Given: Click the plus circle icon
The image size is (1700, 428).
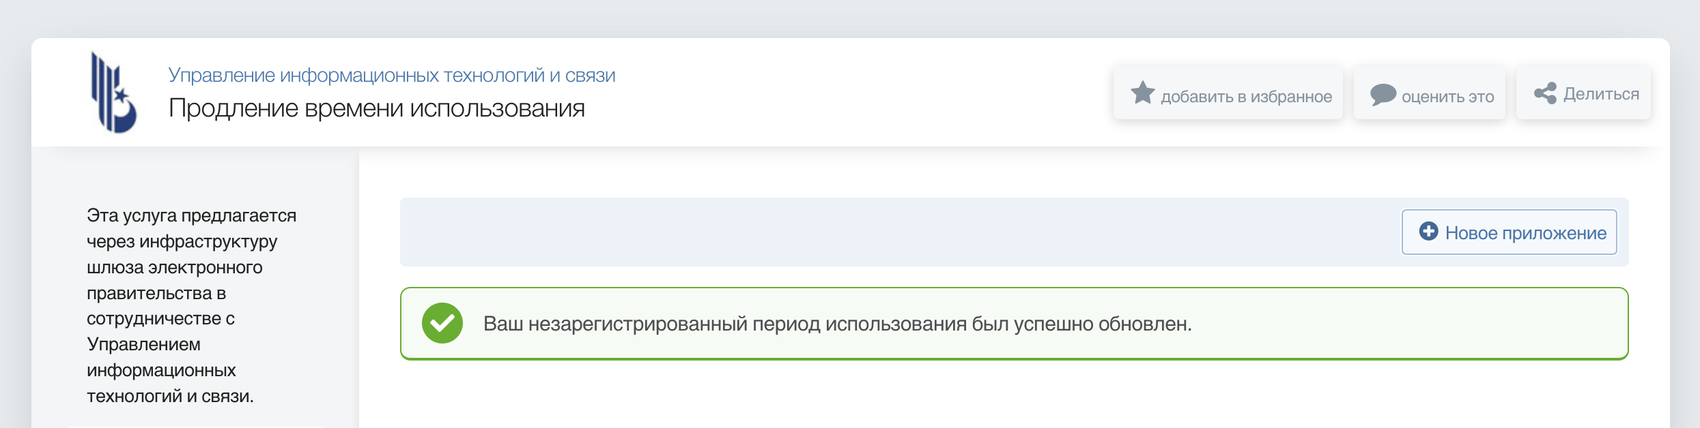Looking at the screenshot, I should pos(1428,232).
